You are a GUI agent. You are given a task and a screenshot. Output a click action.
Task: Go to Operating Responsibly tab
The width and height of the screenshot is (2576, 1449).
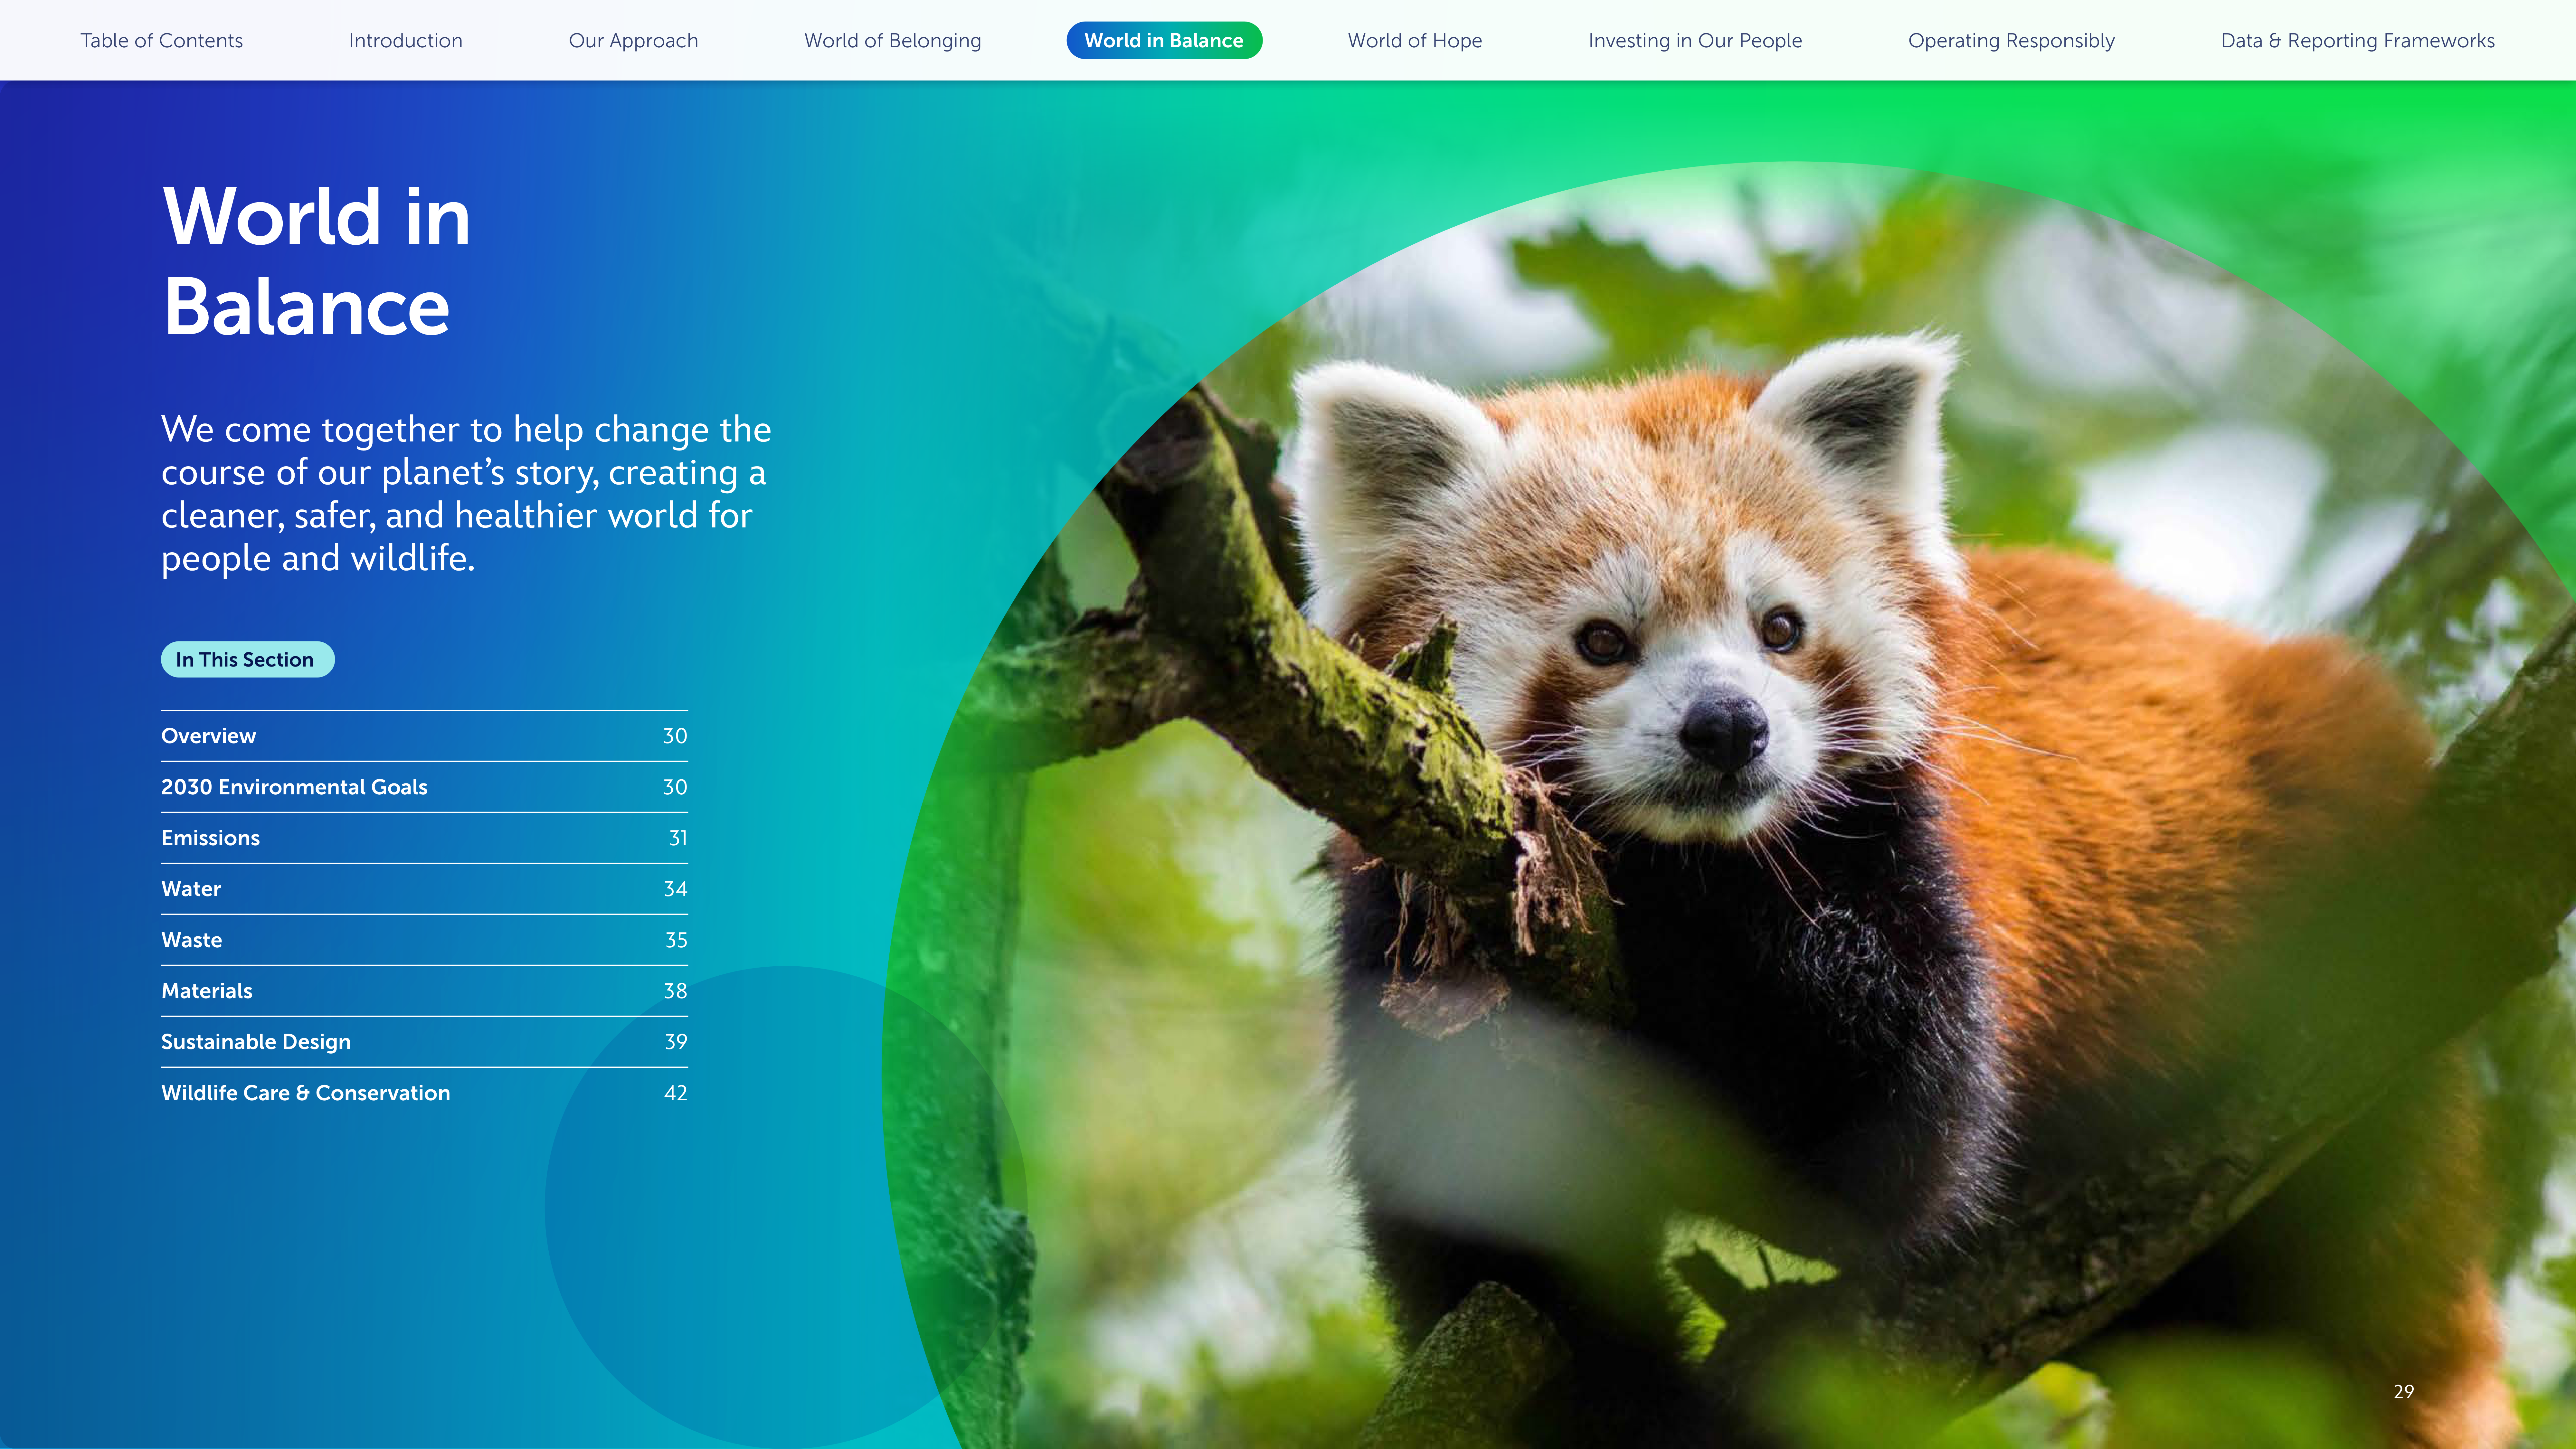click(2011, 41)
